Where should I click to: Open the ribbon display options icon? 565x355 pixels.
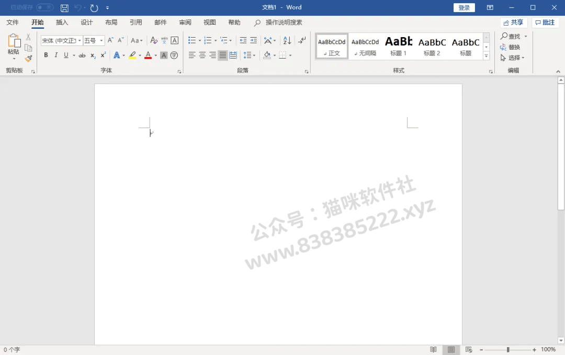pyautogui.click(x=490, y=7)
